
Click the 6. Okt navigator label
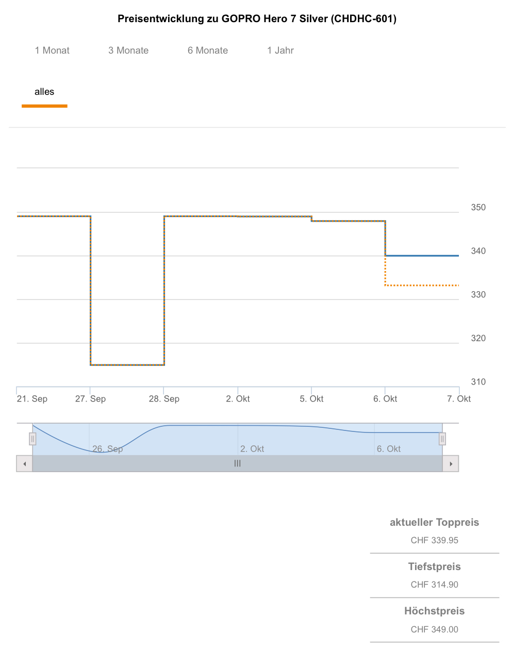click(389, 449)
